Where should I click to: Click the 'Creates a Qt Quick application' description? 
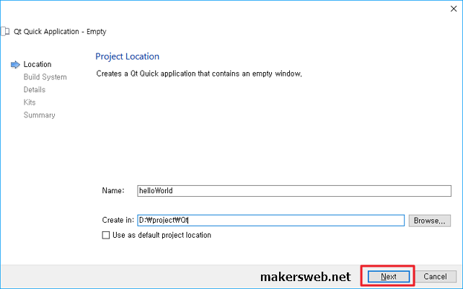[199, 74]
